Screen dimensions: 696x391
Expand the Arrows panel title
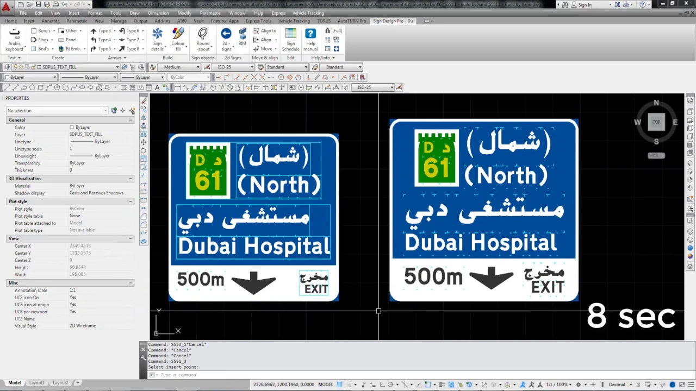coord(117,58)
